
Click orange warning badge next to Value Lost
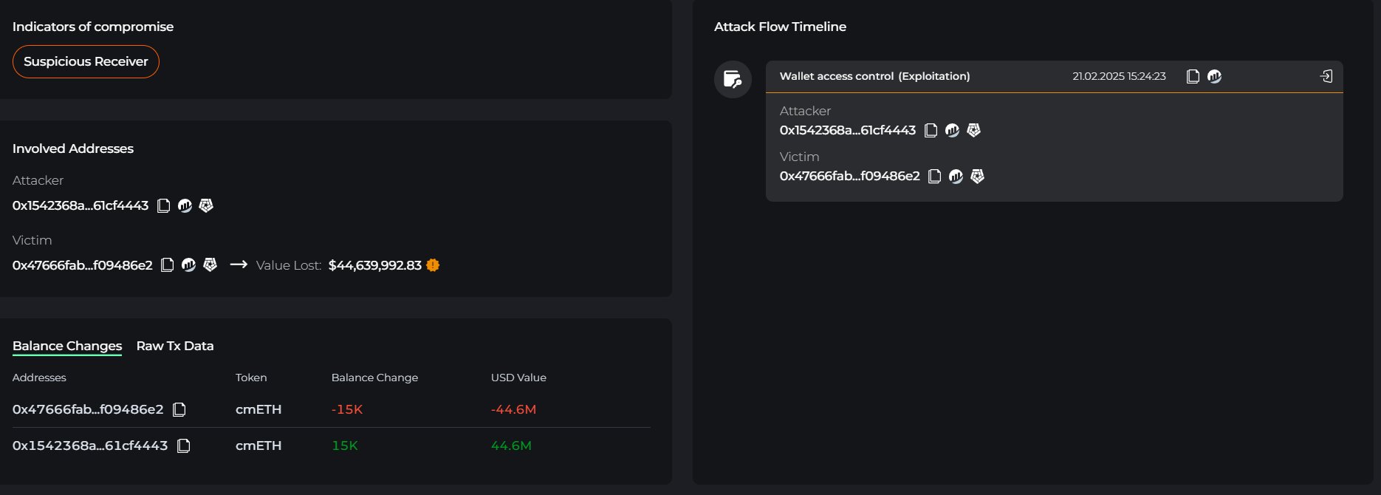(x=434, y=265)
